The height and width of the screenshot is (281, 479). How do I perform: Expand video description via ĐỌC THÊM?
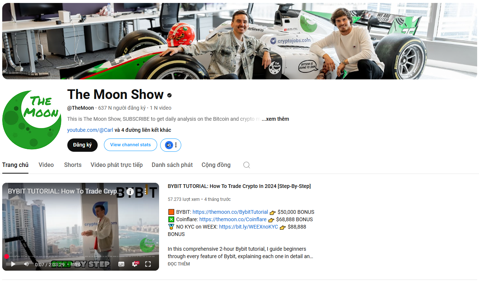179,264
